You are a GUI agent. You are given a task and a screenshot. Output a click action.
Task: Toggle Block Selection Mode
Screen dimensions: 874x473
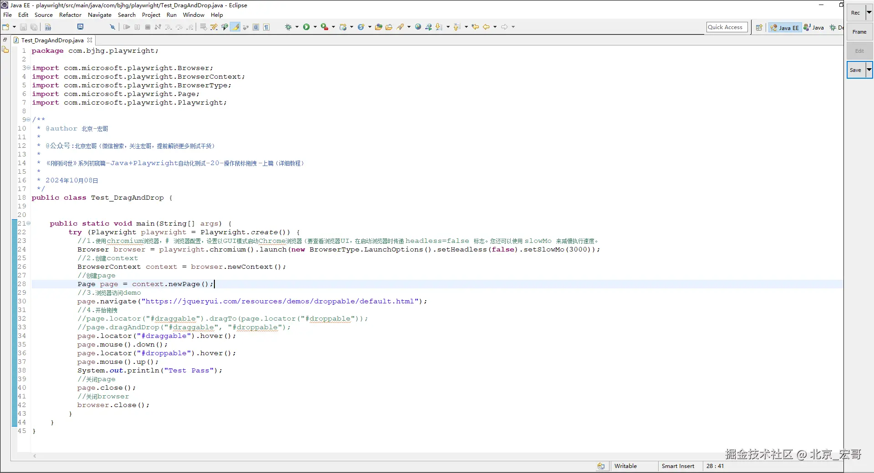click(x=256, y=27)
